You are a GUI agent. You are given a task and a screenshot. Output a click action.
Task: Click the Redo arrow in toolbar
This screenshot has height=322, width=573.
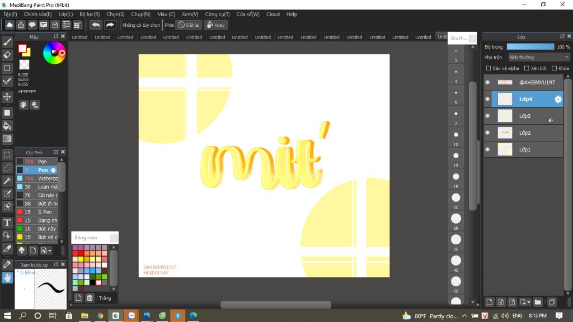(x=110, y=25)
